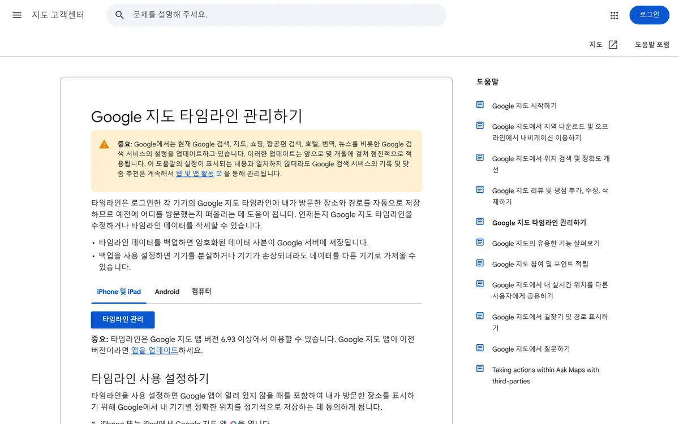The height and width of the screenshot is (424, 679).
Task: Click the article icon beside Google 지도 시작하기
Action: (x=480, y=105)
